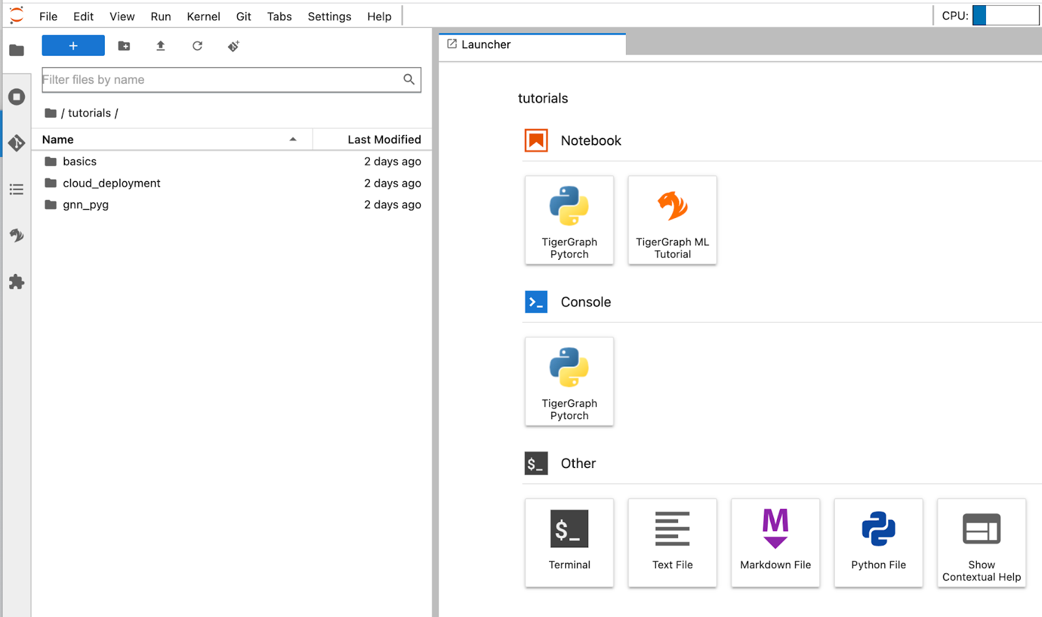This screenshot has width=1042, height=617.
Task: Click the Git clone toolbar icon
Action: [x=234, y=46]
